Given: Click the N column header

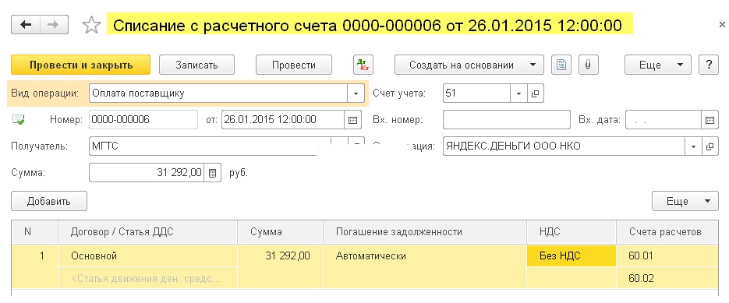Looking at the screenshot, I should pyautogui.click(x=35, y=232).
